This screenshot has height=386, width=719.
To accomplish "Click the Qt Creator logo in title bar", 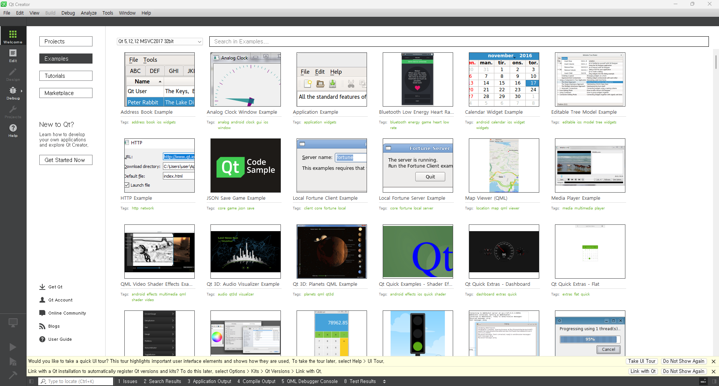I will 4,4.
